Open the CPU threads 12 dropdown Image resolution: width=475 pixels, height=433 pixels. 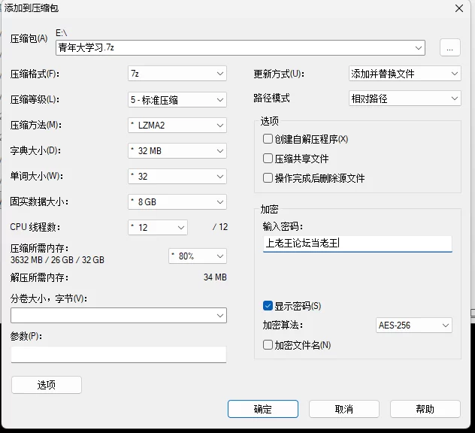click(x=159, y=227)
